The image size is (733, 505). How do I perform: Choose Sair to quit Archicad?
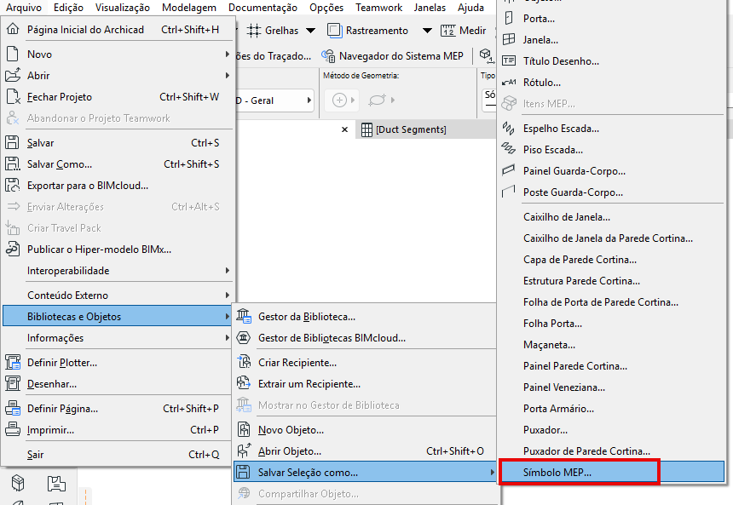[118, 454]
